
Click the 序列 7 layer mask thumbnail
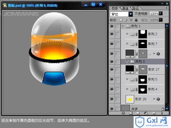click(x=143, y=44)
